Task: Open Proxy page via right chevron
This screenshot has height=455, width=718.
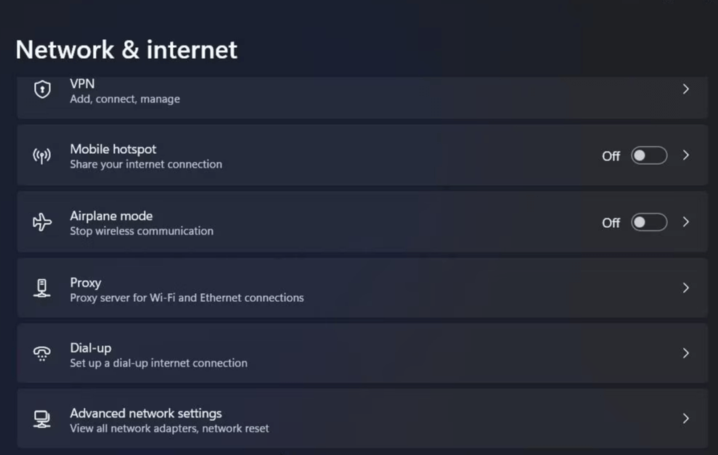Action: click(x=685, y=288)
